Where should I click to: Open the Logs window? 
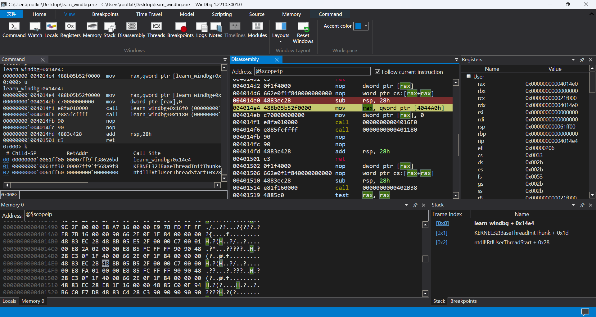click(x=201, y=30)
